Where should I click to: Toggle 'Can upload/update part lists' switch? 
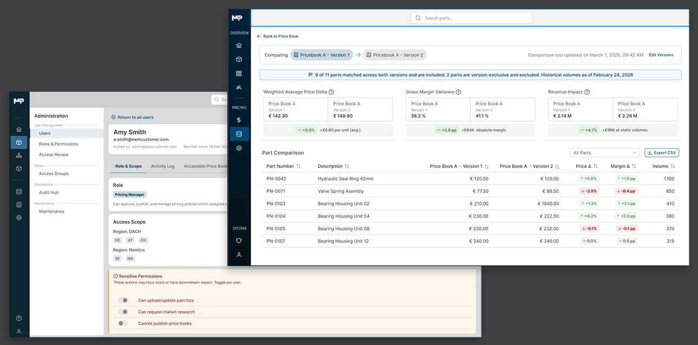click(x=123, y=300)
